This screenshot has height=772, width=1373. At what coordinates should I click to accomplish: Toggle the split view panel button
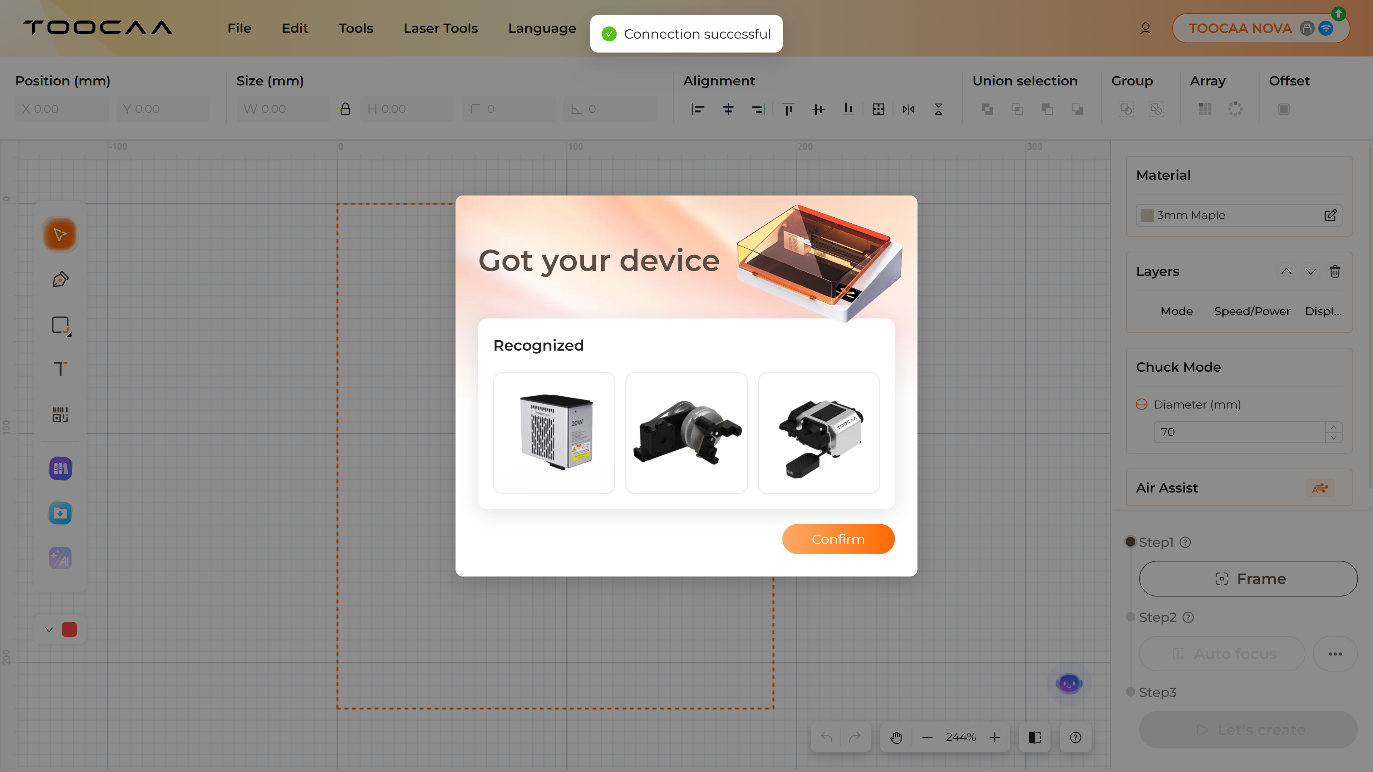[x=1034, y=737]
